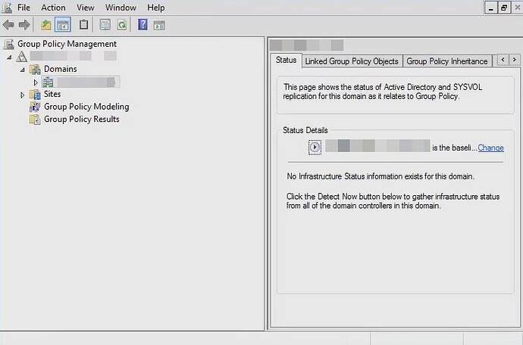Click the forest triangle icon in tree
The height and width of the screenshot is (345, 523).
pos(22,56)
